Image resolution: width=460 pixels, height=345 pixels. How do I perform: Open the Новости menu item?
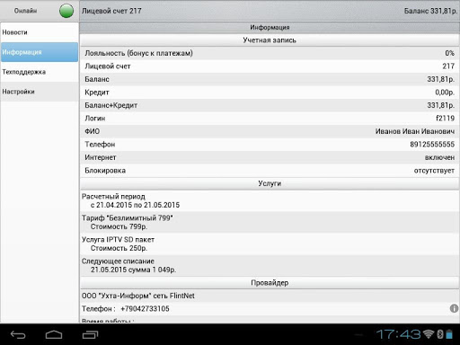tap(40, 32)
